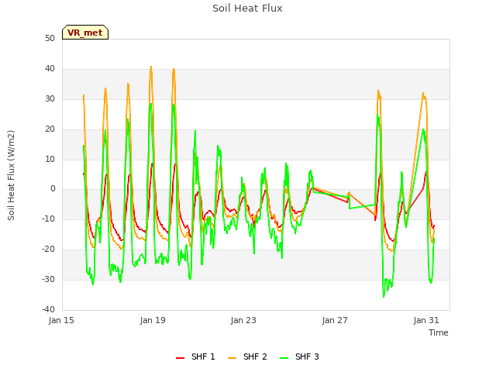Image resolution: width=496 pixels, height=372 pixels.
Task: Click the 10 y-axis tick label
Action: [x=50, y=159]
